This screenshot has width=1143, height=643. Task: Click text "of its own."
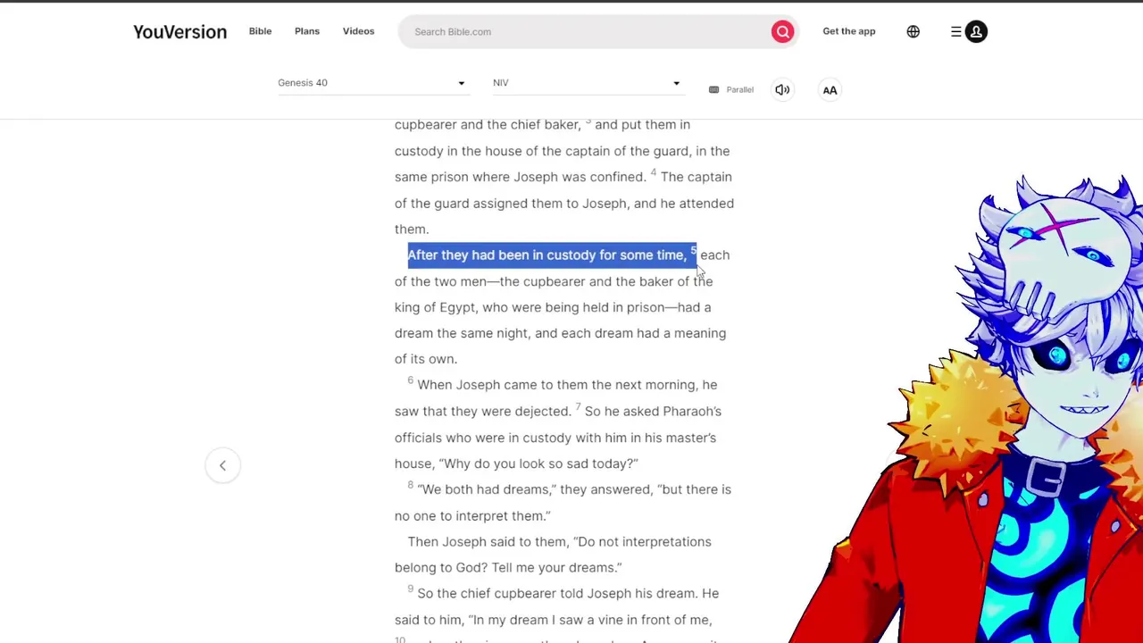[x=426, y=359]
